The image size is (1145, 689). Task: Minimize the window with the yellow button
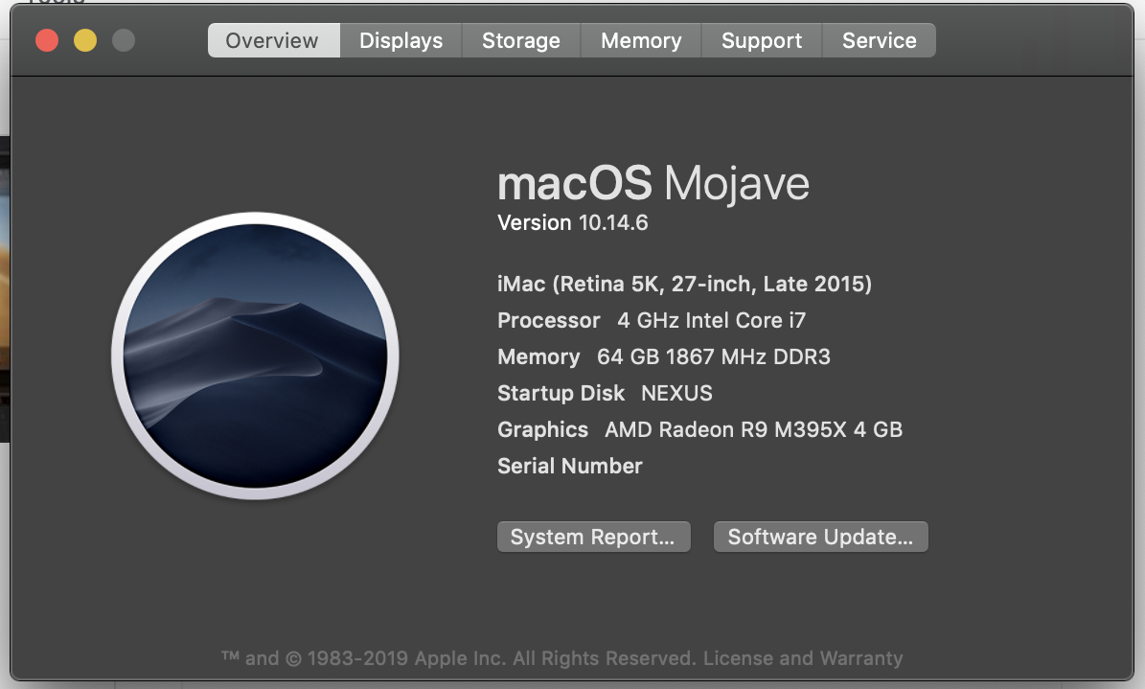[x=85, y=40]
